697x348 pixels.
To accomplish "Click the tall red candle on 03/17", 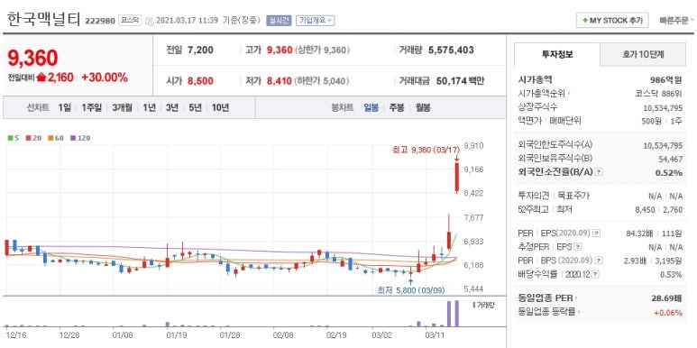I will tap(456, 177).
